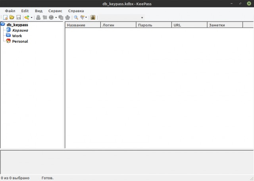Open the Справка menu
This screenshot has height=181, width=254.
[x=76, y=11]
